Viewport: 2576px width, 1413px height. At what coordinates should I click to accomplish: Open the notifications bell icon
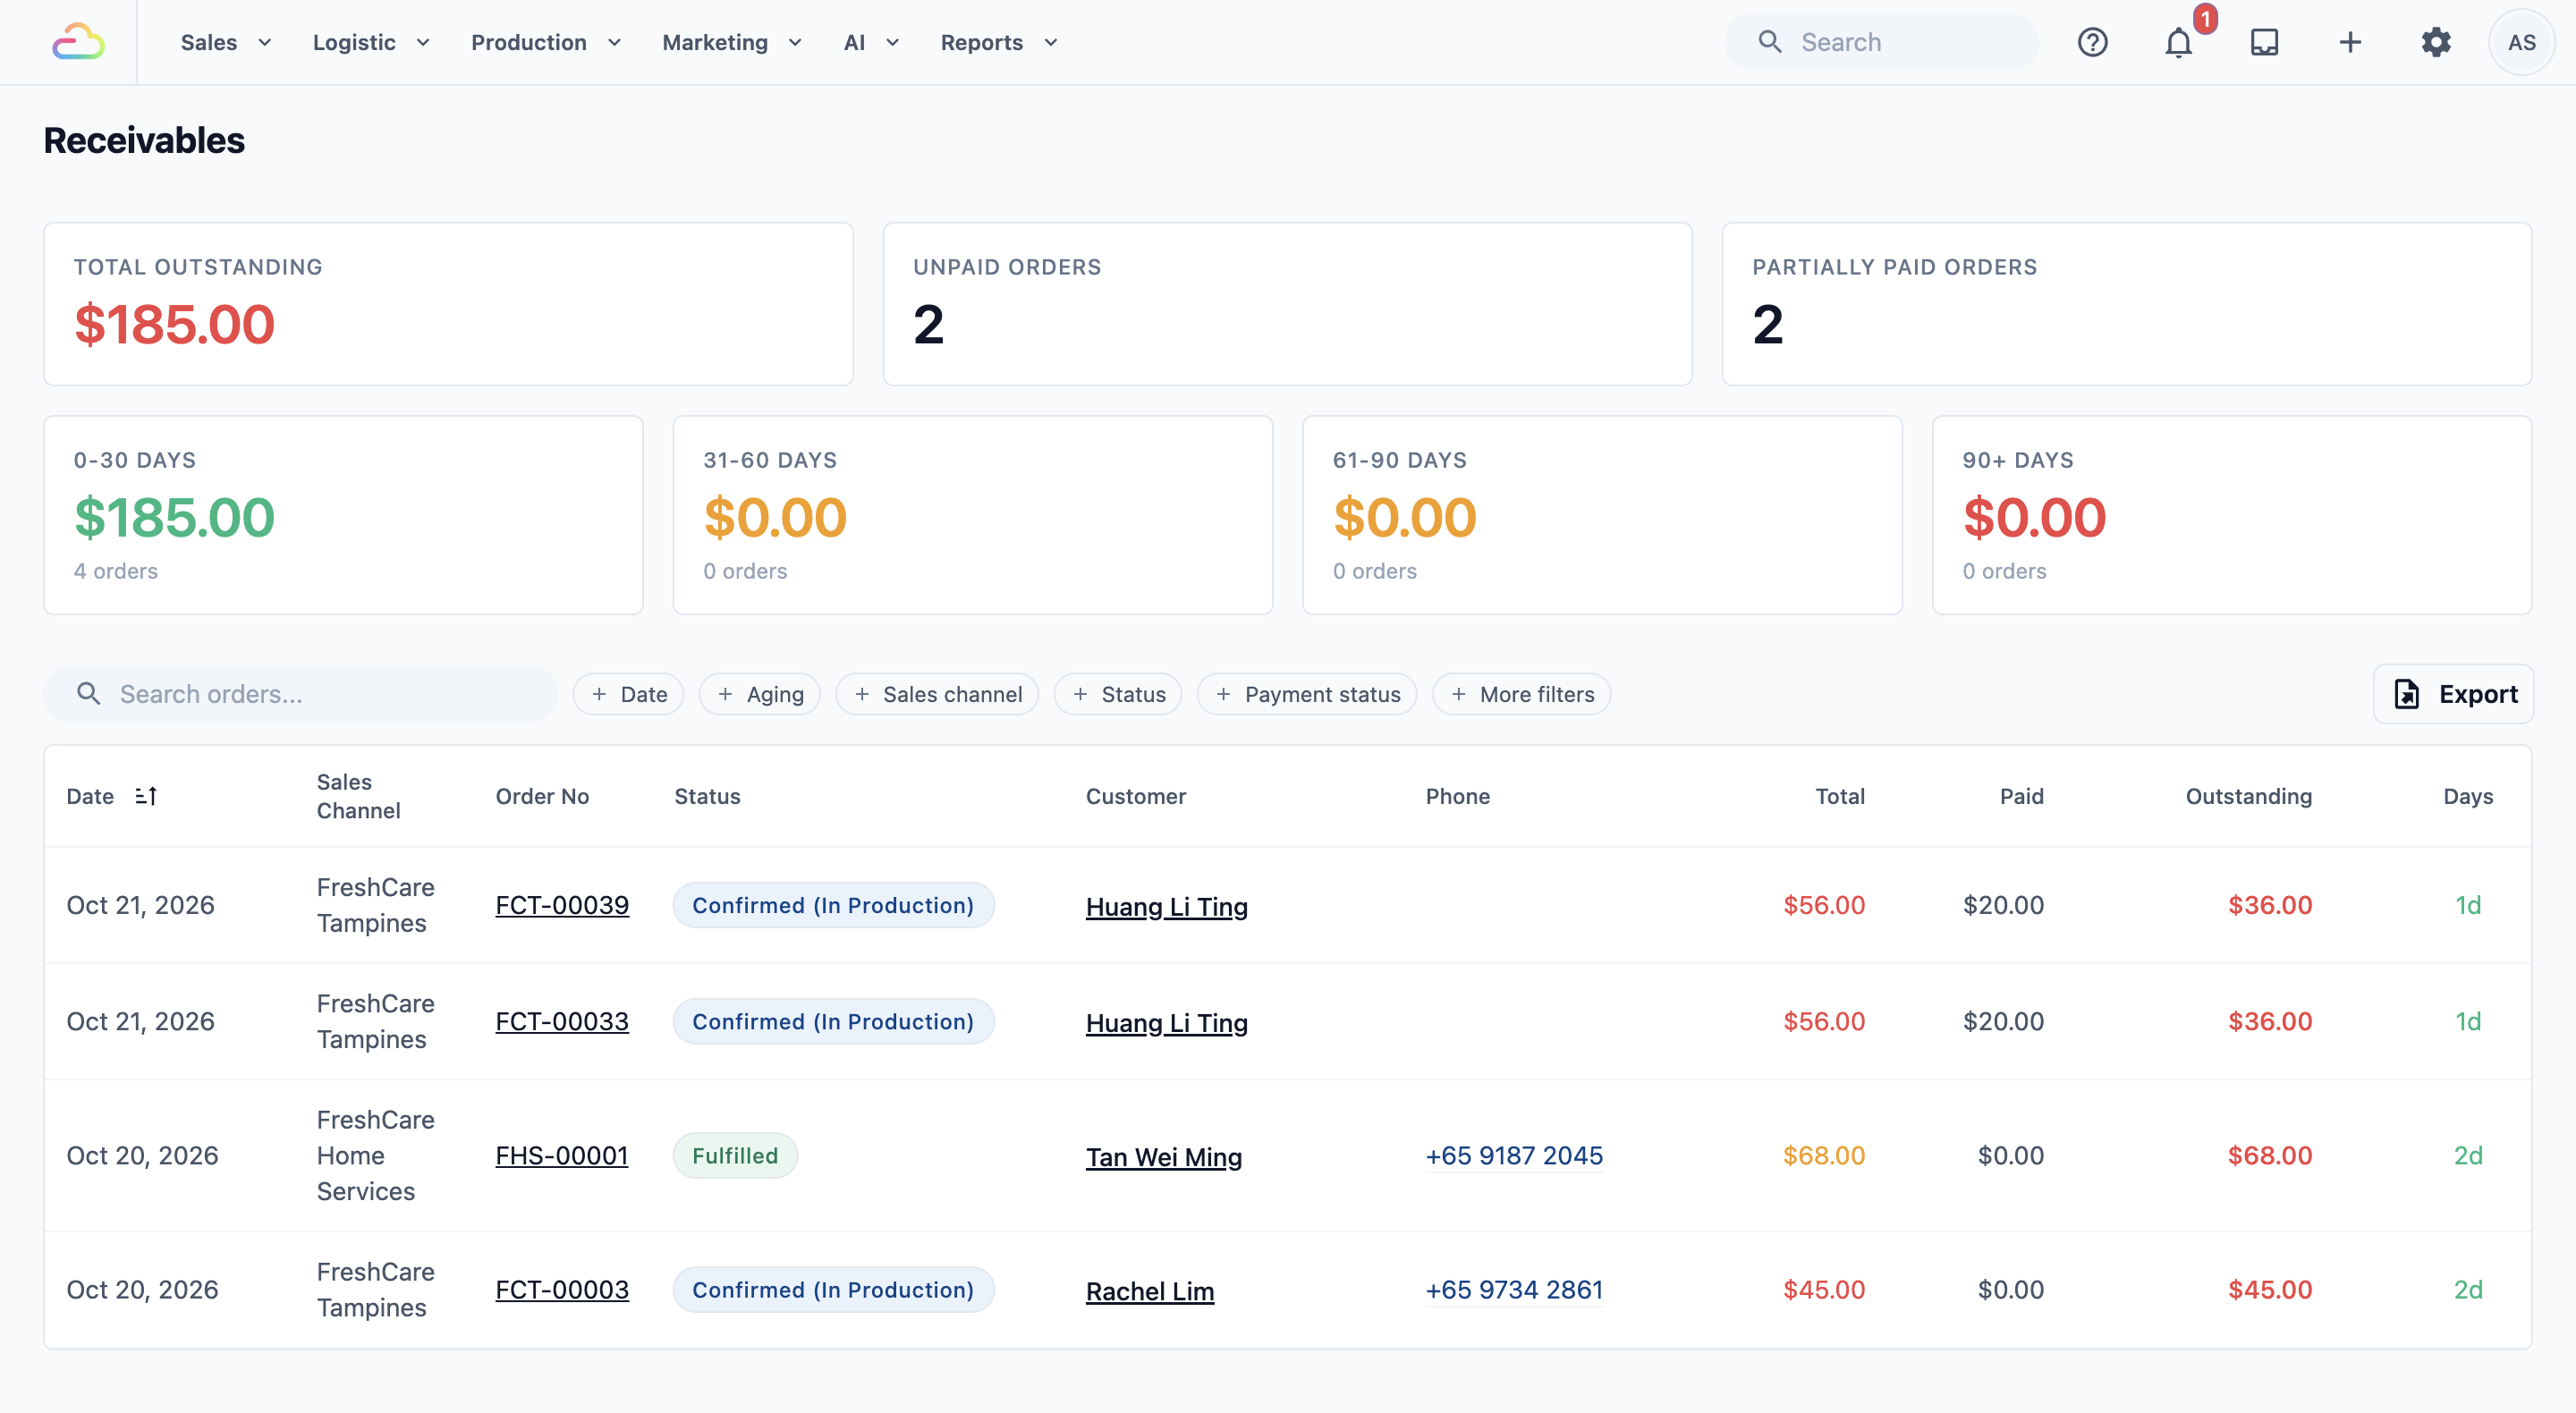click(2178, 42)
